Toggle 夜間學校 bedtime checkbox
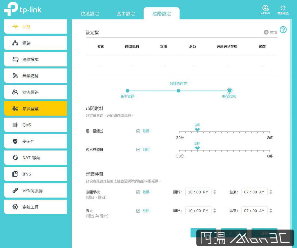 coord(138,192)
